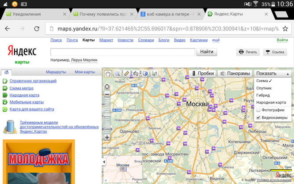Open Карта для вашего сайта link
294x184 pixels.
coord(32,109)
